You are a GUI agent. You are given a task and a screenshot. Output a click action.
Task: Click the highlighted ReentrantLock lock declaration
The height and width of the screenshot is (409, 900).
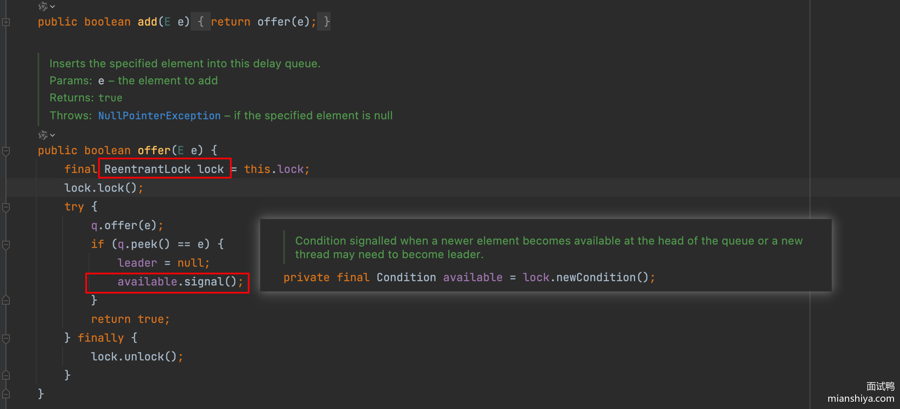pyautogui.click(x=164, y=169)
